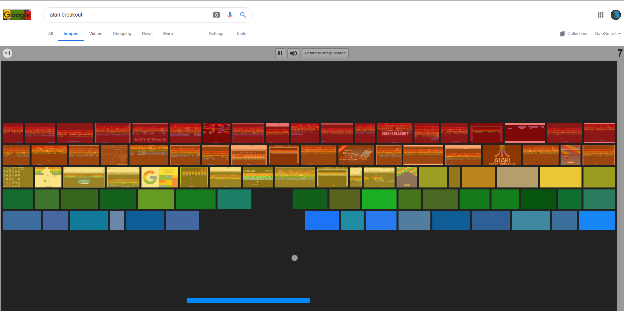Open the account profile avatar
624x311 pixels.
(x=616, y=15)
